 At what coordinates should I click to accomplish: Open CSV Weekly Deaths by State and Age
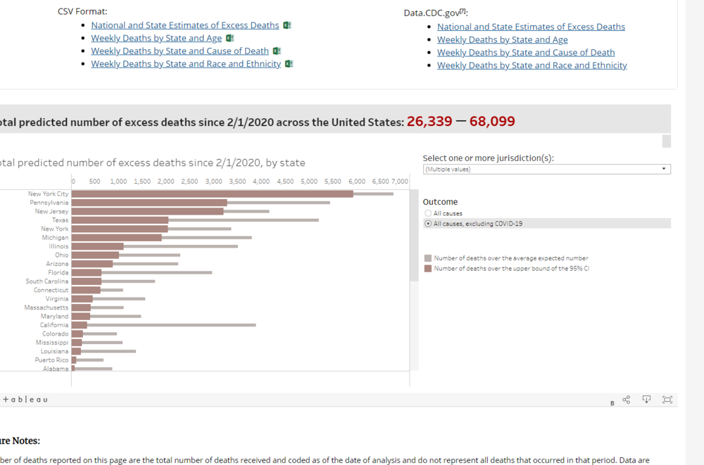(x=156, y=38)
